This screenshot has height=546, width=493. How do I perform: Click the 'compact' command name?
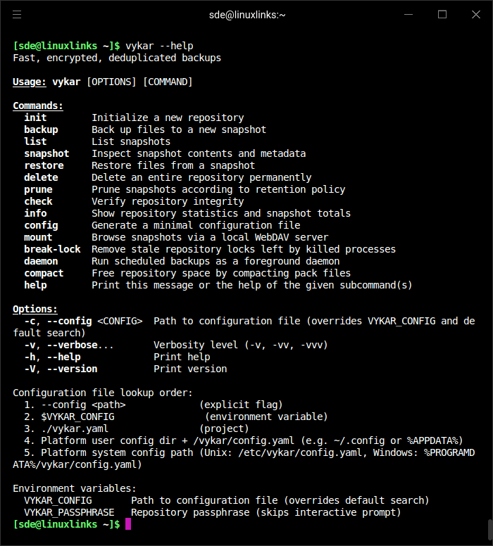pyautogui.click(x=44, y=273)
